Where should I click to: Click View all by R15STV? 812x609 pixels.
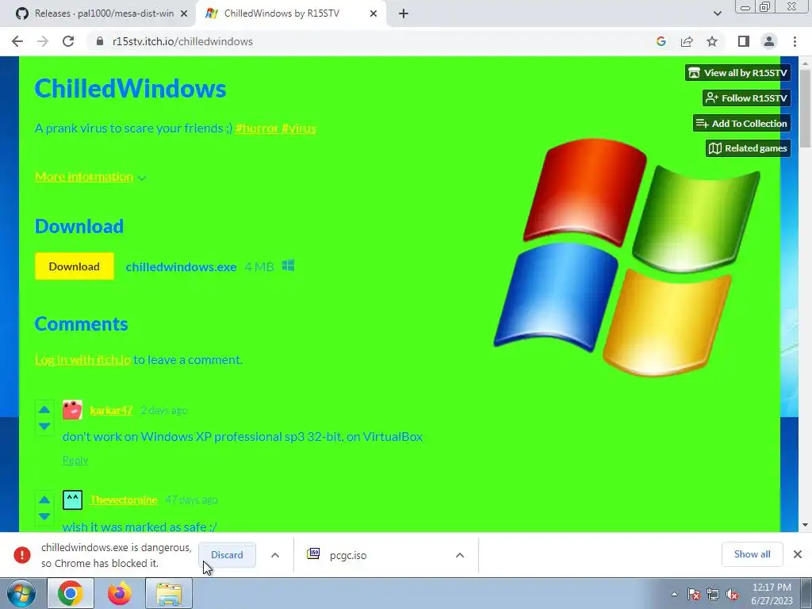pos(738,73)
